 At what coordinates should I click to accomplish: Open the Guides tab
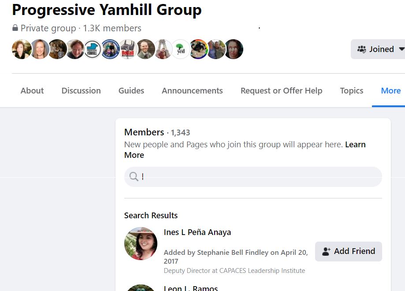[x=131, y=91]
